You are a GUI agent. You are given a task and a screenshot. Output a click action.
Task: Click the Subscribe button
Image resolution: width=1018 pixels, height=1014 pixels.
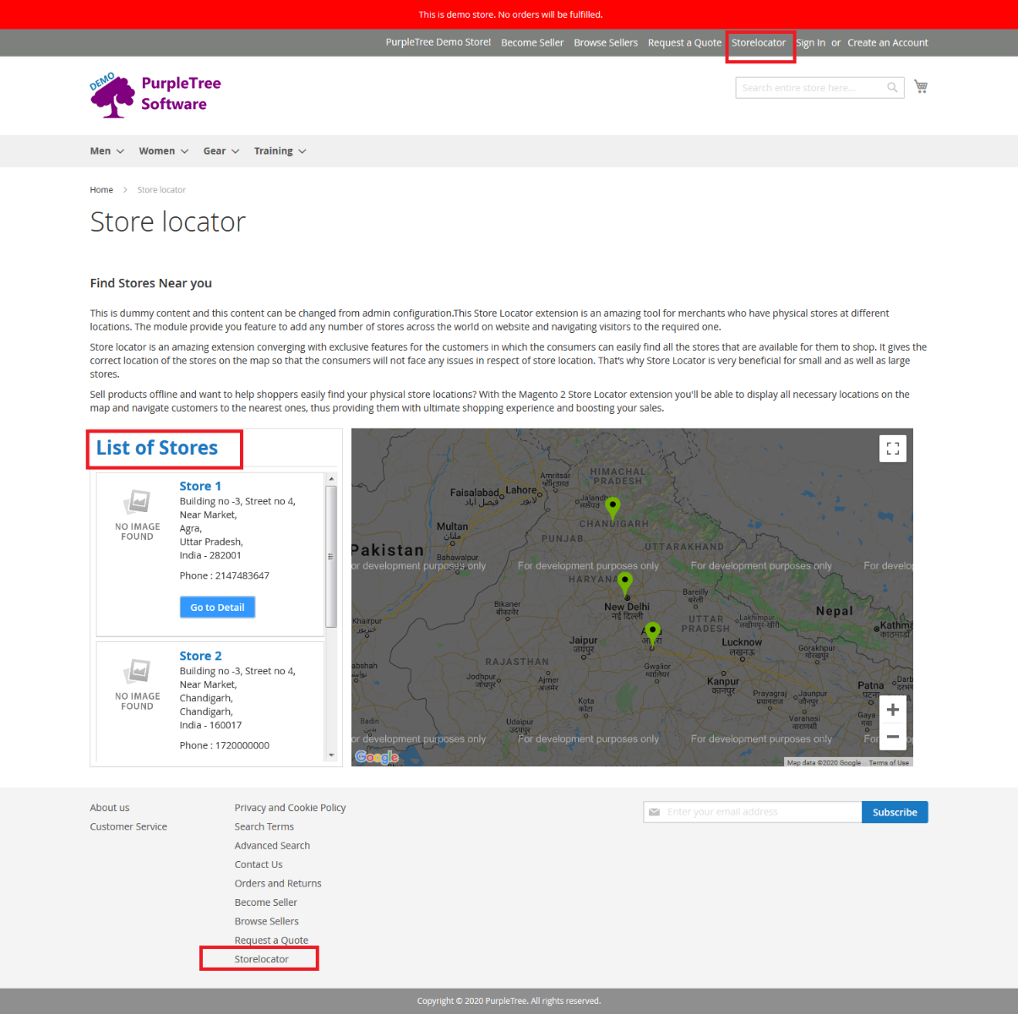(x=895, y=812)
